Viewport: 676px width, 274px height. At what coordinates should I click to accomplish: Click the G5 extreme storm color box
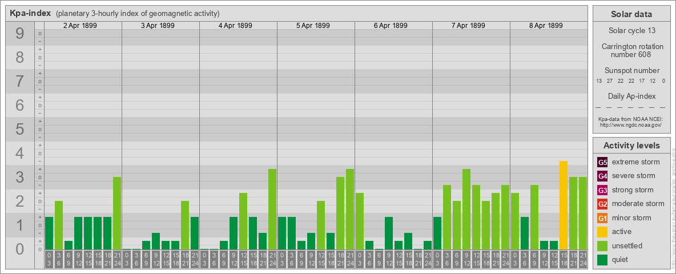[x=603, y=163]
